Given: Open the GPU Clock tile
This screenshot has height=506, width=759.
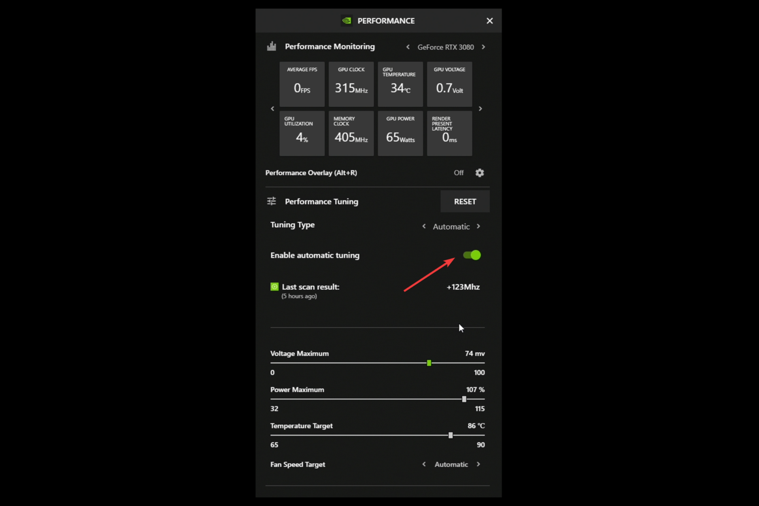Looking at the screenshot, I should tap(351, 84).
